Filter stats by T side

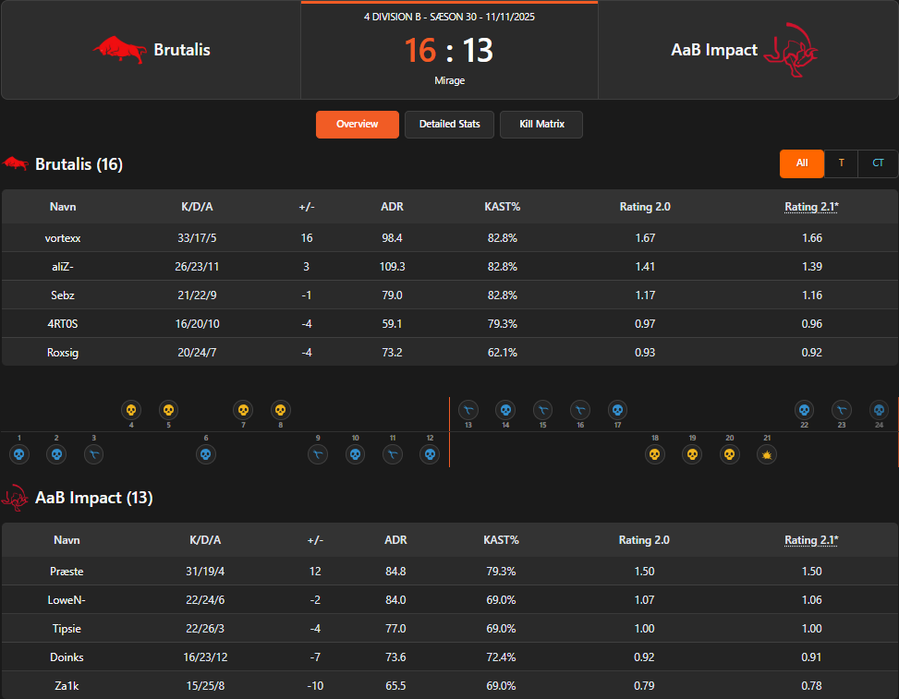[x=841, y=163]
